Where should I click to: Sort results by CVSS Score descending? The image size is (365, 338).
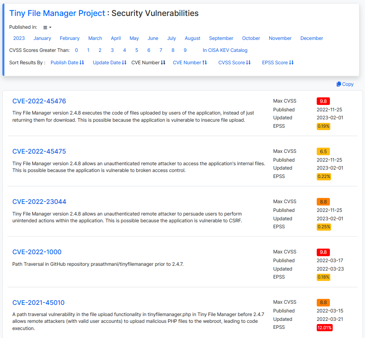coord(235,63)
